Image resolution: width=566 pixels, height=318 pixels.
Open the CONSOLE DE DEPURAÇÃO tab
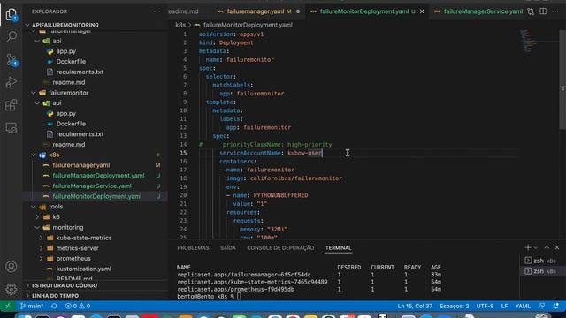(280, 248)
